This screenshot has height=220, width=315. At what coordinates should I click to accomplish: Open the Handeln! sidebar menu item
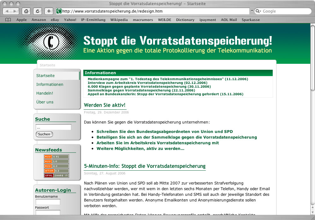[x=45, y=93]
